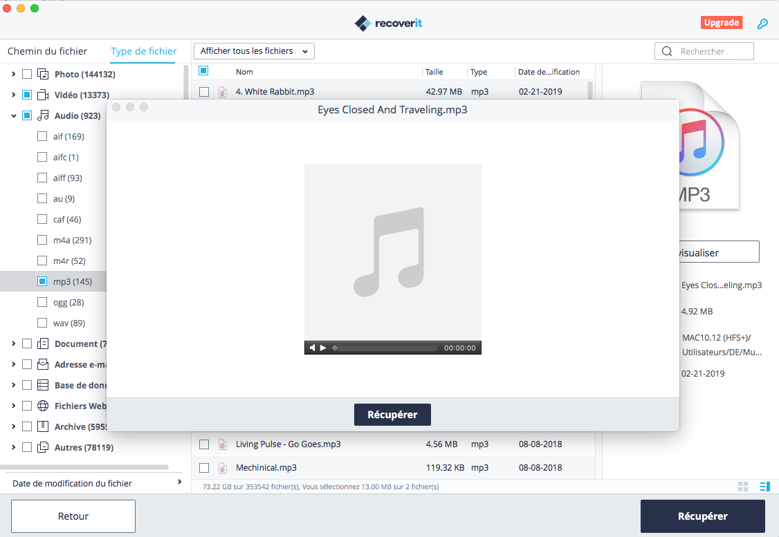Screen dimensions: 779x537
Task: Click the Fichiers Web globe icon
Action: point(43,406)
